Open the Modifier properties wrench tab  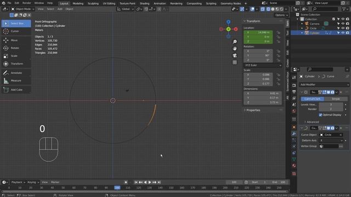(x=294, y=134)
